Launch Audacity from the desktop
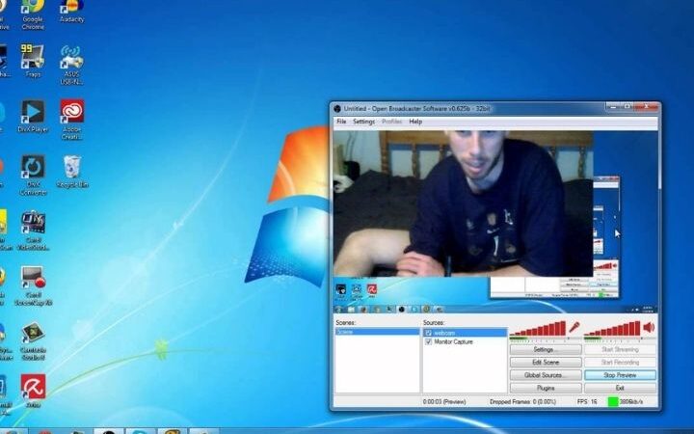 [x=71, y=11]
